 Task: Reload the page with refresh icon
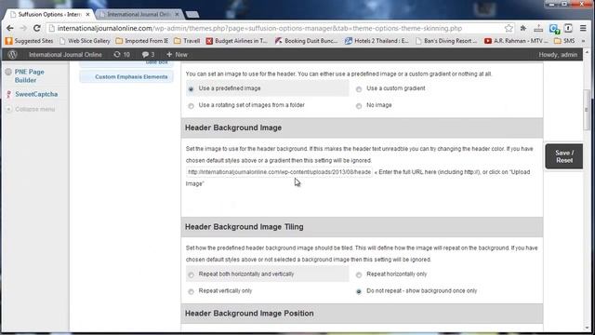(x=37, y=28)
